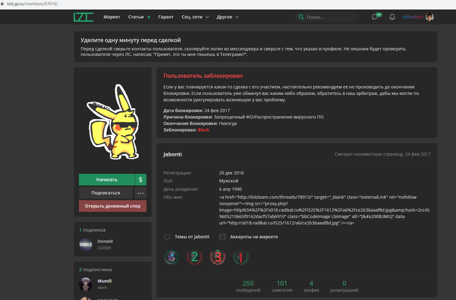Click Пользователь заблокирован heading
This screenshot has width=456, height=300.
[203, 76]
